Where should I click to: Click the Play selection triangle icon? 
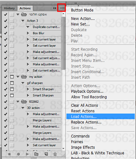pyautogui.click(x=27, y=154)
